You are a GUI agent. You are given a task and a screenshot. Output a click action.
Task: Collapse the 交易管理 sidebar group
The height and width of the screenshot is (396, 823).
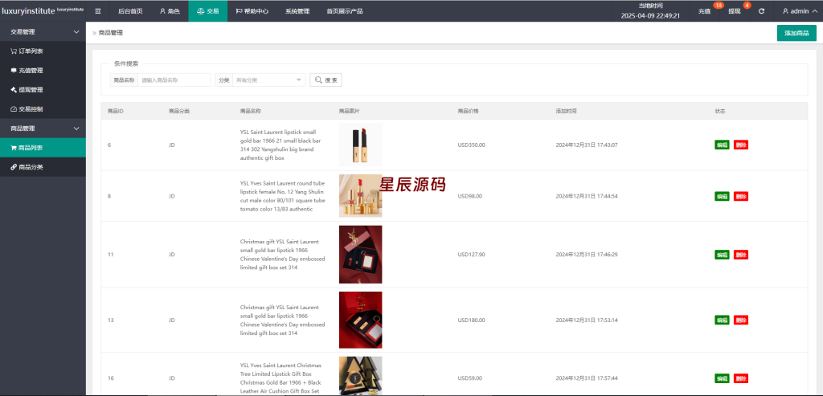click(x=43, y=32)
